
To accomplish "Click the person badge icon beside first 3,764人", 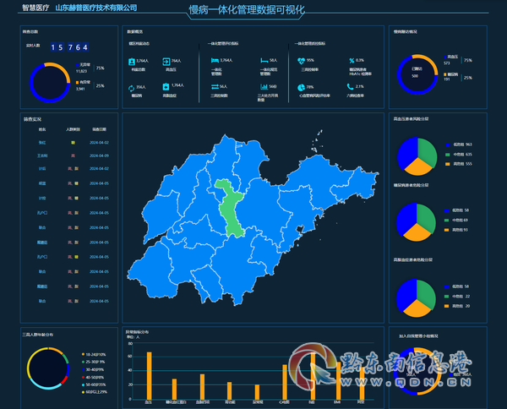I will 132,62.
